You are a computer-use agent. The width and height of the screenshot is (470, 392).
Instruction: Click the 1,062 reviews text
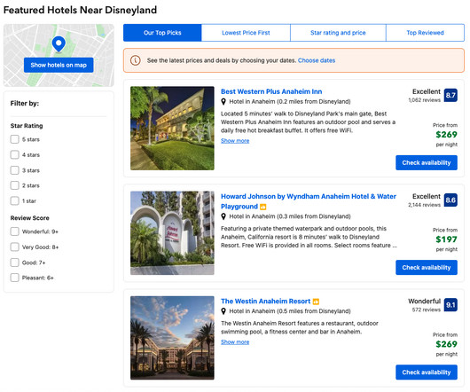(425, 100)
